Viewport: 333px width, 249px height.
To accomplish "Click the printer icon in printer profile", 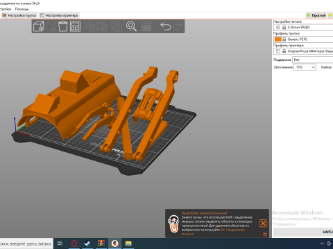I will (278, 51).
